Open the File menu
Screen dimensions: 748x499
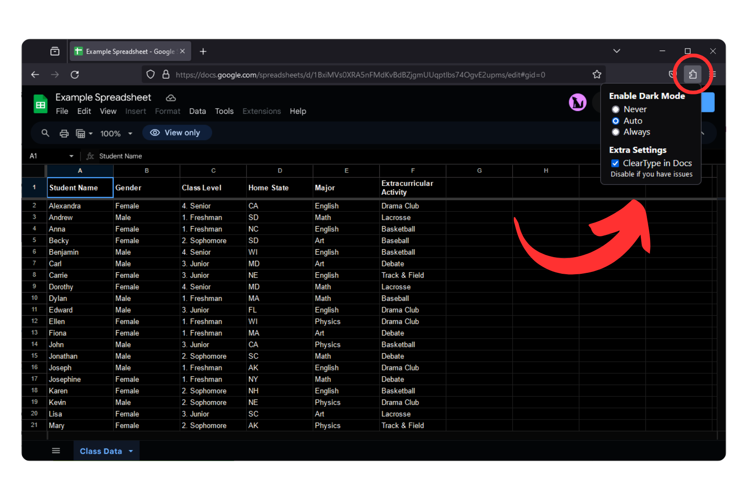point(62,111)
